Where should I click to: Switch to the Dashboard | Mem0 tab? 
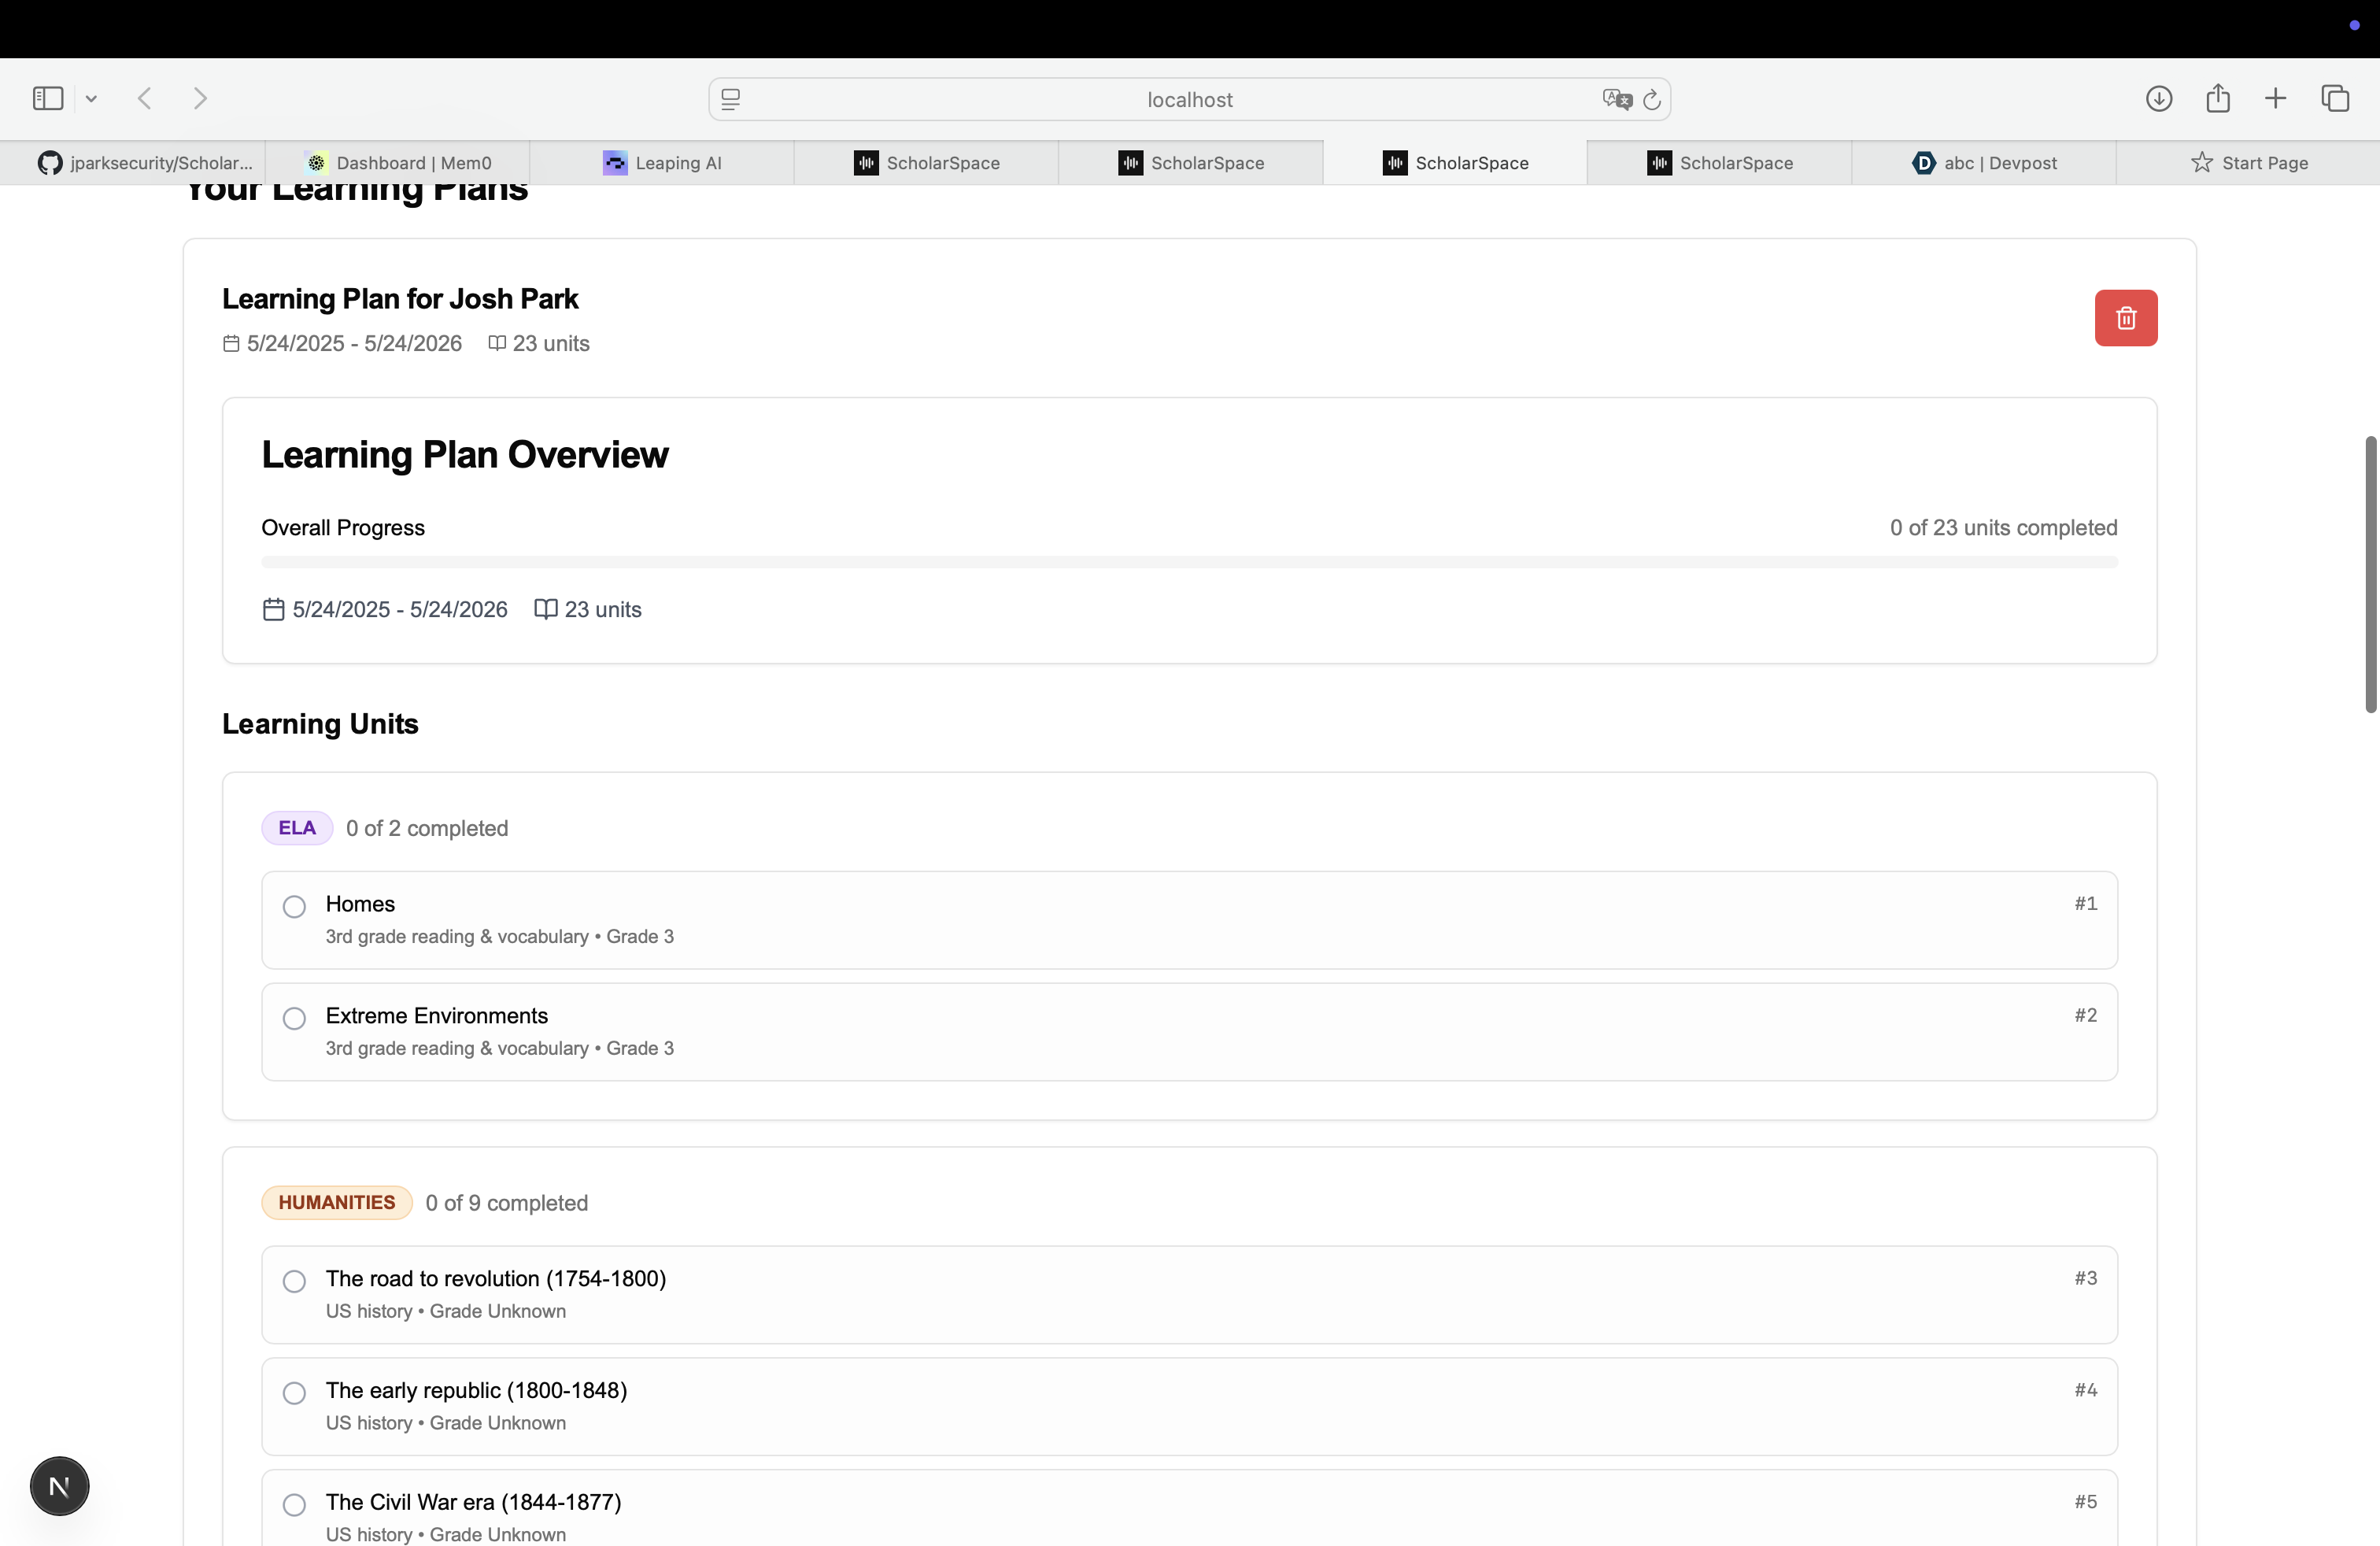click(x=398, y=163)
